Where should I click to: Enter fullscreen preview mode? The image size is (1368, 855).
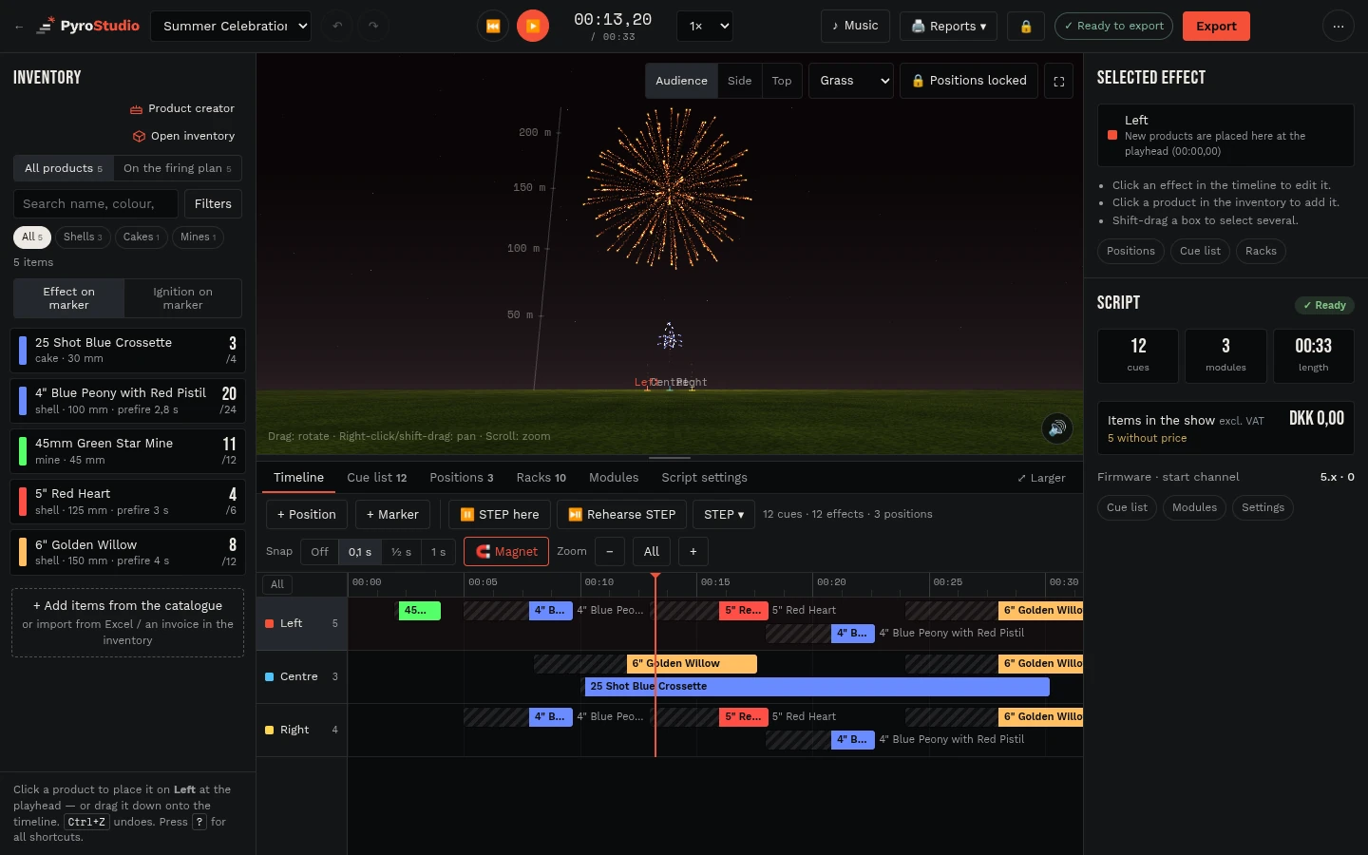(x=1059, y=82)
